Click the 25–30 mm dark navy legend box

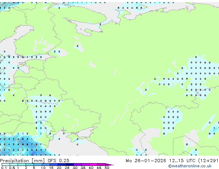tap(70, 165)
